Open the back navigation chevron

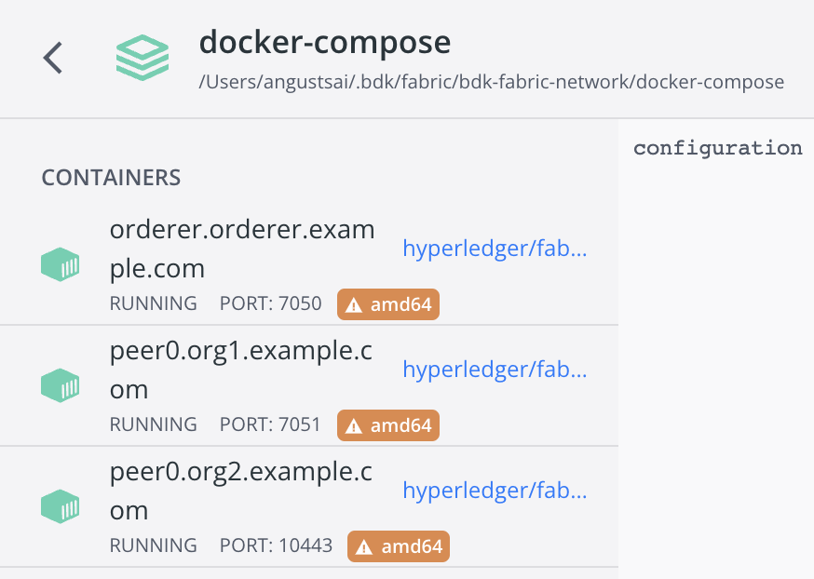52,58
